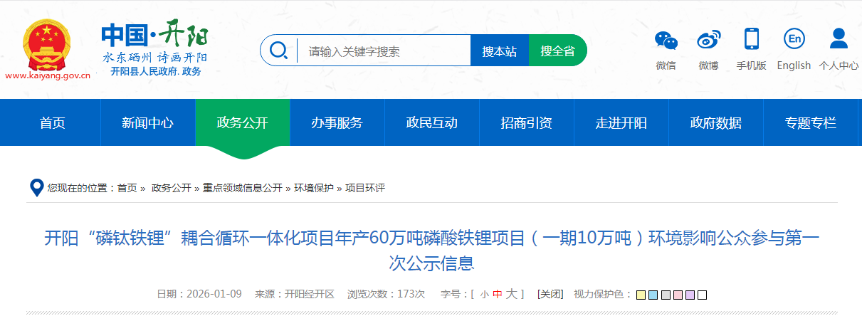
Task: Set font size to small (小)
Action: click(x=484, y=294)
